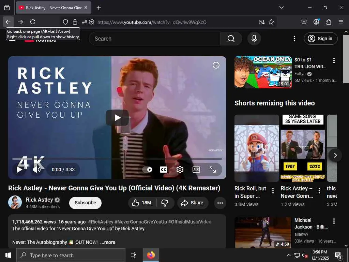Viewport: 349px width, 262px height.
Task: Expand description with ...more
Action: (x=108, y=242)
